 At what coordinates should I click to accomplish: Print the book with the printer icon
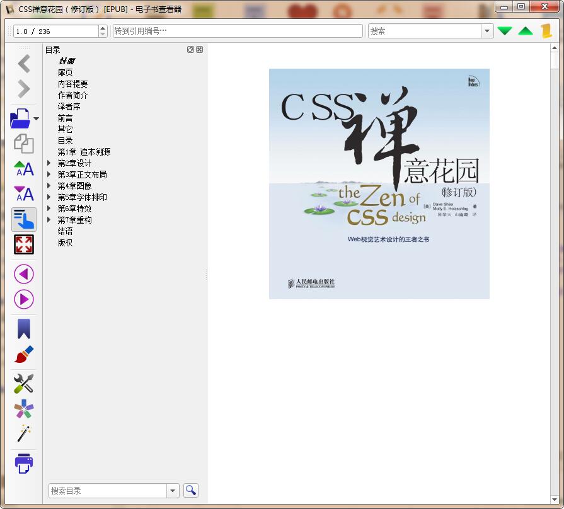tap(24, 464)
